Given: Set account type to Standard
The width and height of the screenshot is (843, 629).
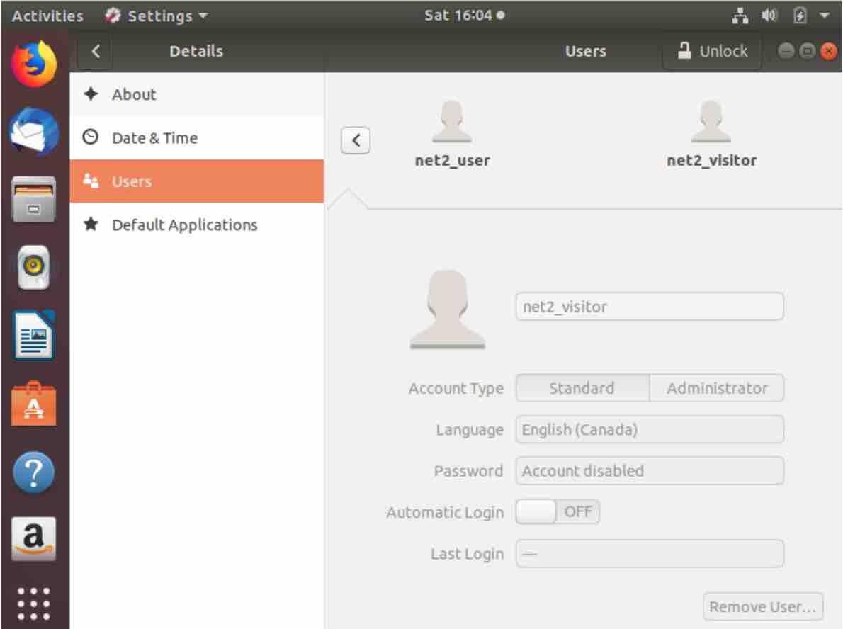Looking at the screenshot, I should pyautogui.click(x=581, y=388).
